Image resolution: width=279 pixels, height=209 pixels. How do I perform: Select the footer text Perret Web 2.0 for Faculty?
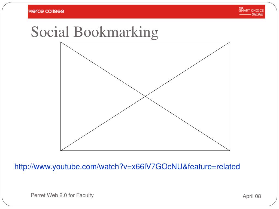(x=62, y=195)
